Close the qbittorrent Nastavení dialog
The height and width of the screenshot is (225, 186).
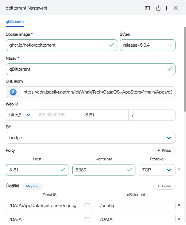tap(176, 8)
